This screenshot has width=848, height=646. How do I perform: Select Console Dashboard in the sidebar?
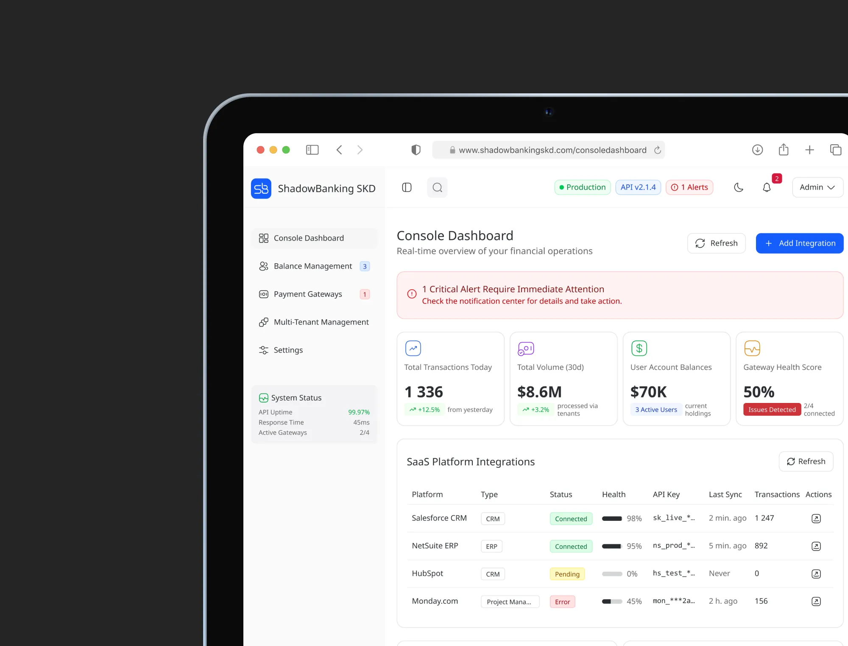(314, 238)
